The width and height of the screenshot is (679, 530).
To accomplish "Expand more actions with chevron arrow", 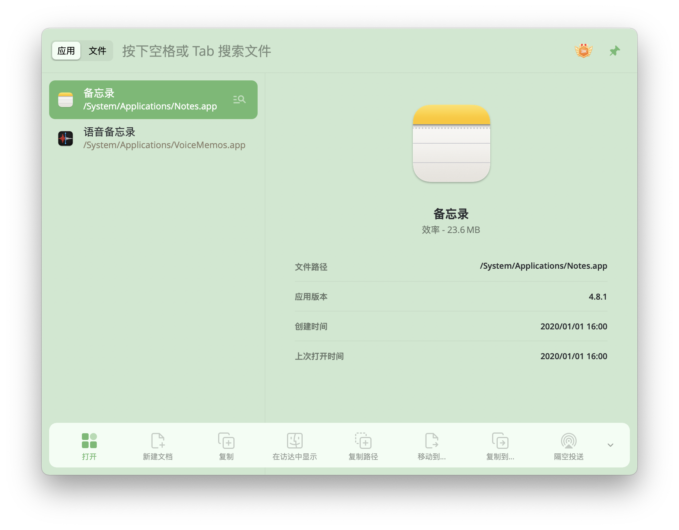I will click(611, 445).
